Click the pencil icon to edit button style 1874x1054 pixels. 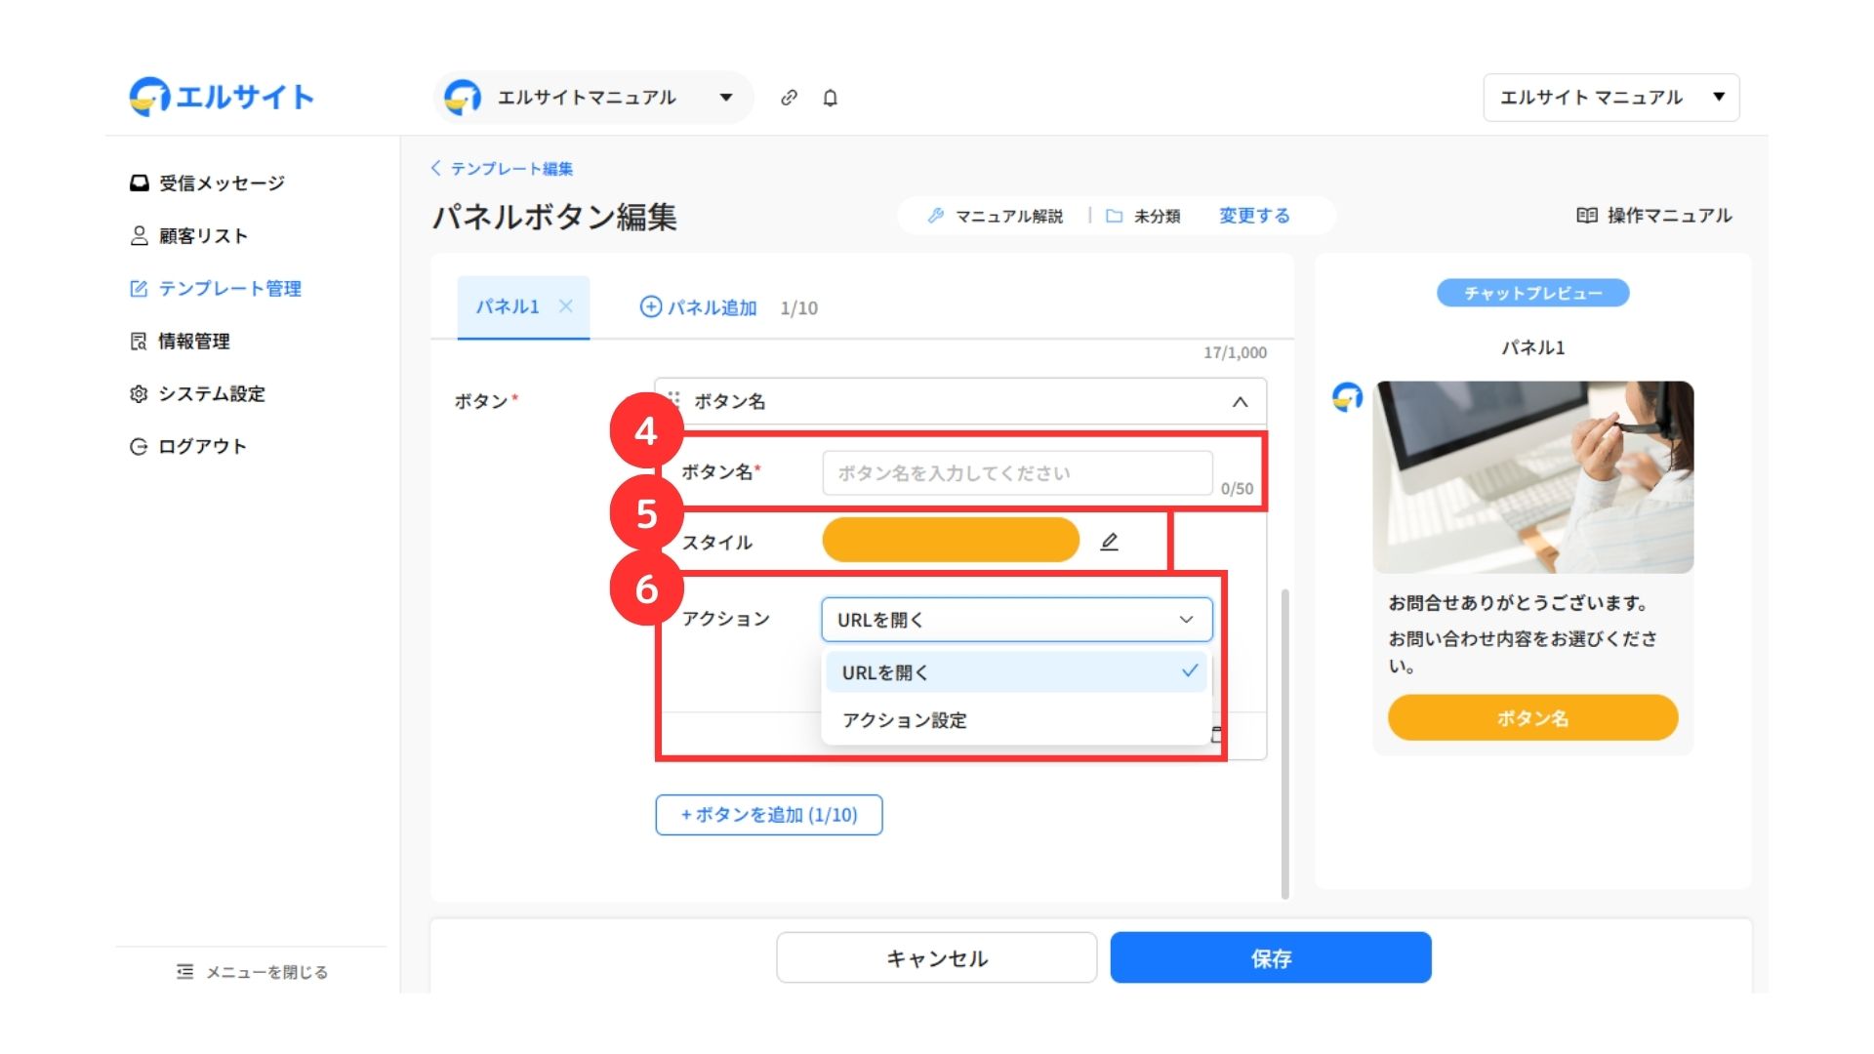point(1109,542)
